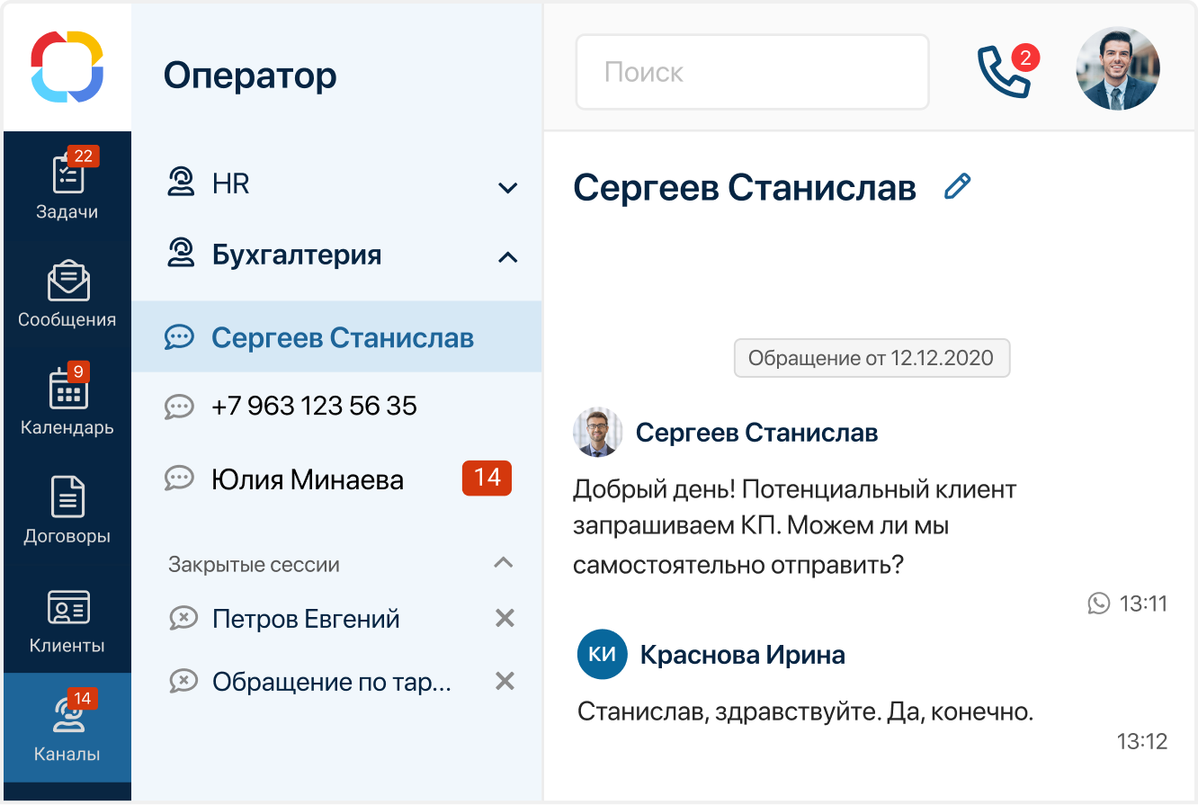Remove the Обращение по тар... closed session
Viewport: 1198px width, 805px height.
505,682
